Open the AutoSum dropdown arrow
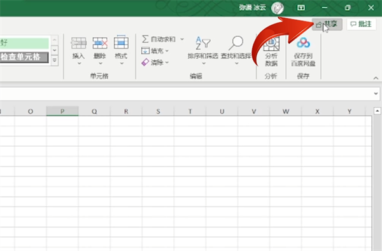382x251 pixels. pyautogui.click(x=182, y=39)
